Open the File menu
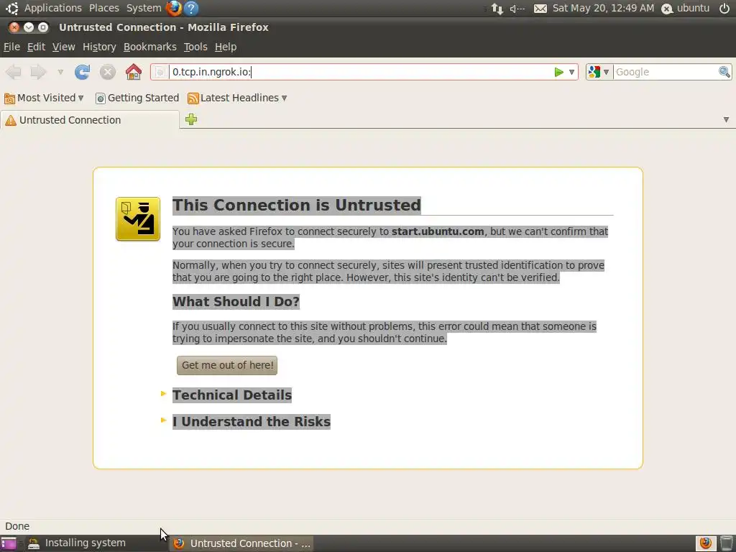The width and height of the screenshot is (736, 552). pyautogui.click(x=11, y=47)
